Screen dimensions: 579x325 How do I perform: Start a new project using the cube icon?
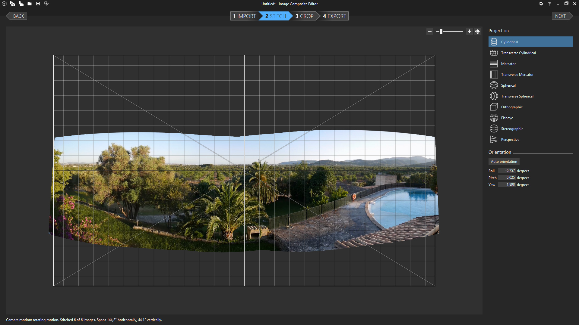pyautogui.click(x=4, y=4)
